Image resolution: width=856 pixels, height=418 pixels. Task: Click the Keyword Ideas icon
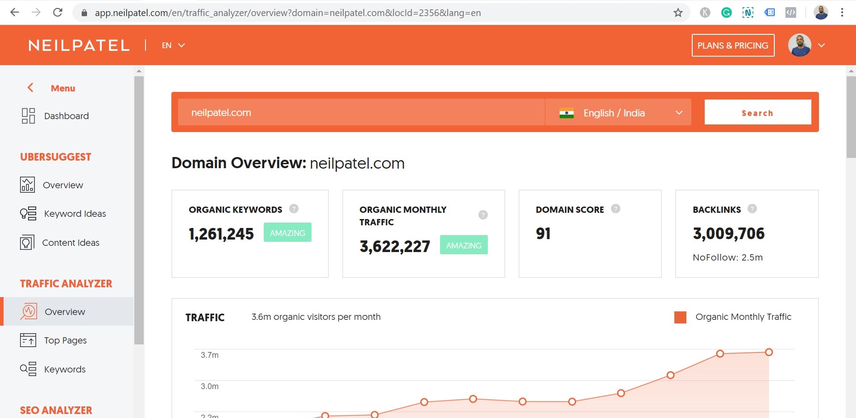click(28, 214)
